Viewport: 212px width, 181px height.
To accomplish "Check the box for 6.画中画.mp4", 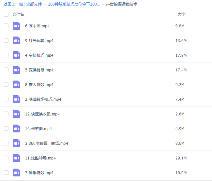I will [x=6, y=26].
